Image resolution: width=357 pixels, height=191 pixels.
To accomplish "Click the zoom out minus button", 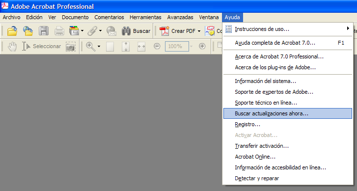I will [157, 46].
